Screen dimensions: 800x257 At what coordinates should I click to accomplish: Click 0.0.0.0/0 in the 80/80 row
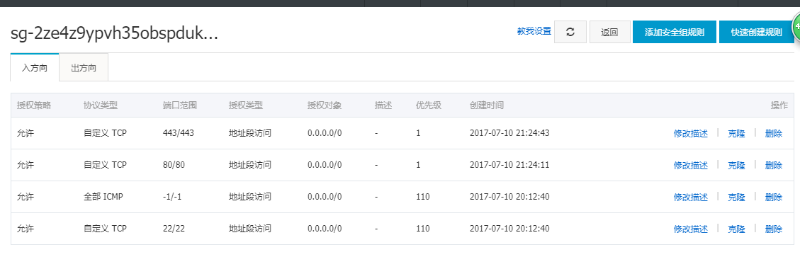coord(325,165)
